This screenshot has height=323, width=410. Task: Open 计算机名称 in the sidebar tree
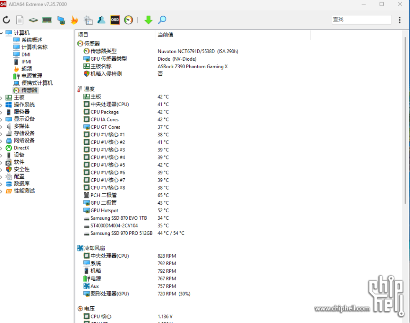click(34, 47)
